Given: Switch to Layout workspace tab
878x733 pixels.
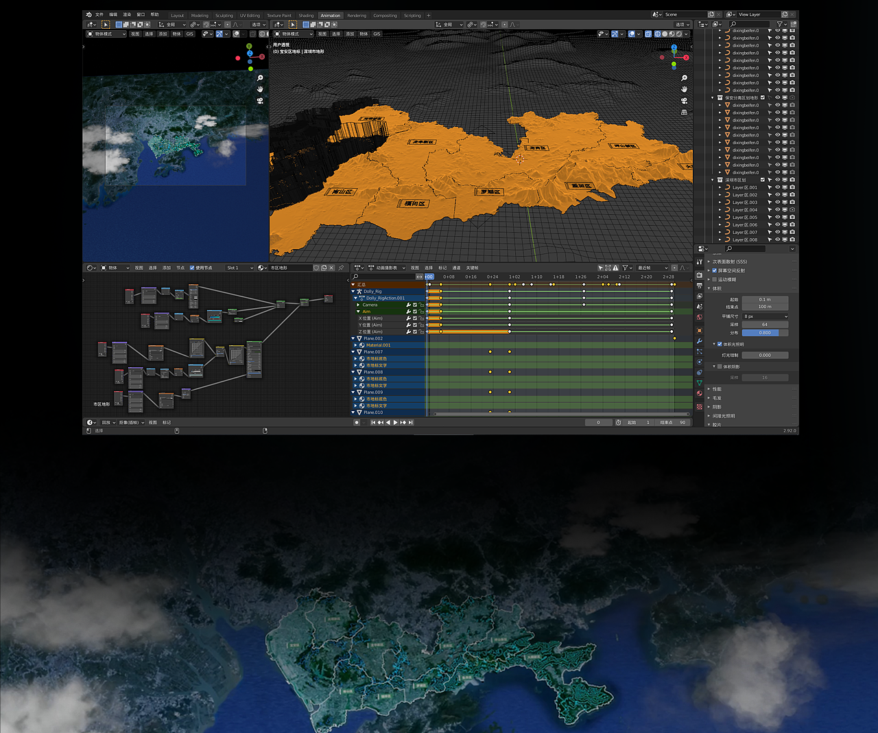Looking at the screenshot, I should [178, 15].
